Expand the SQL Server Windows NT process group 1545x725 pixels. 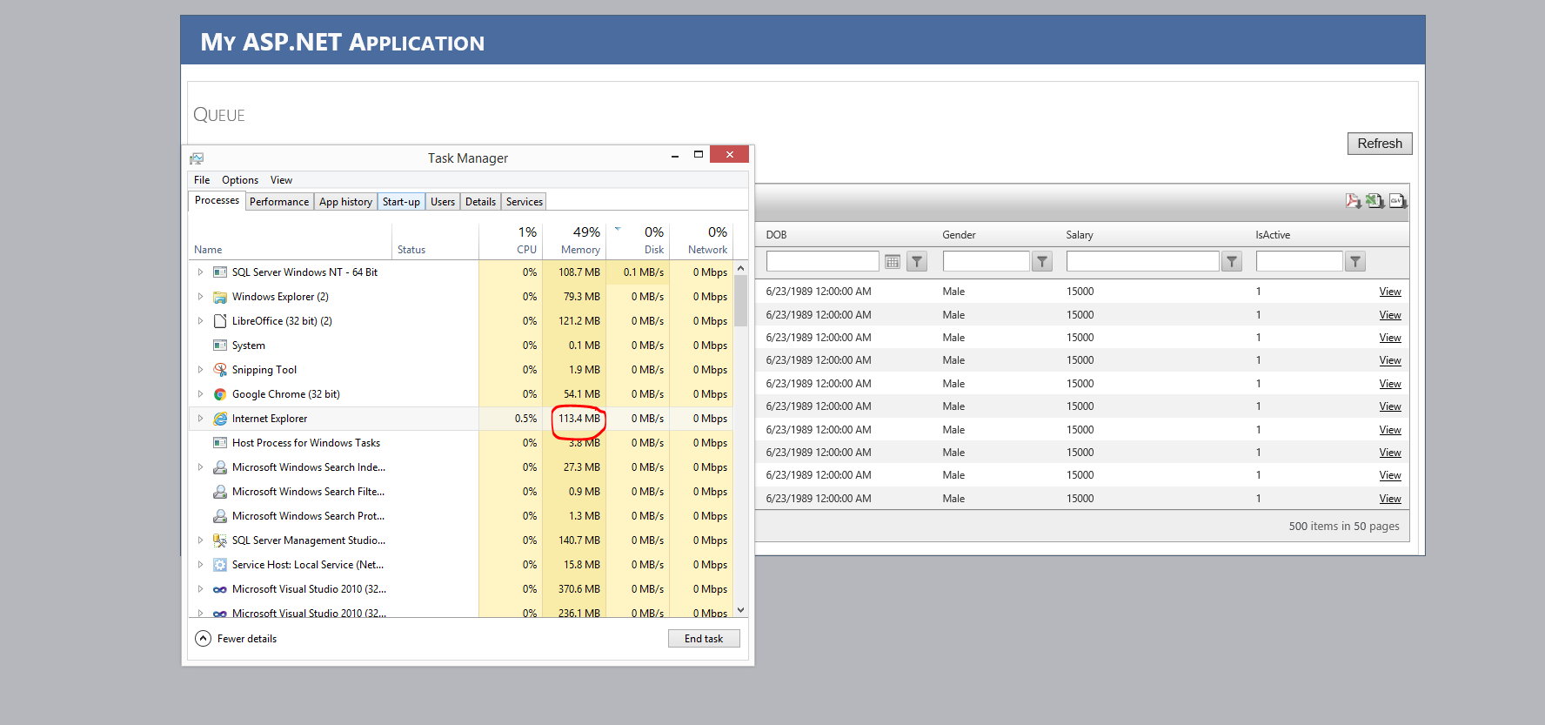click(x=200, y=272)
